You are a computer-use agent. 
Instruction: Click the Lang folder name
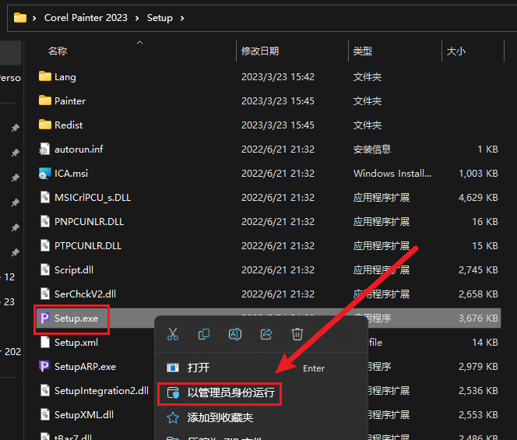[65, 77]
